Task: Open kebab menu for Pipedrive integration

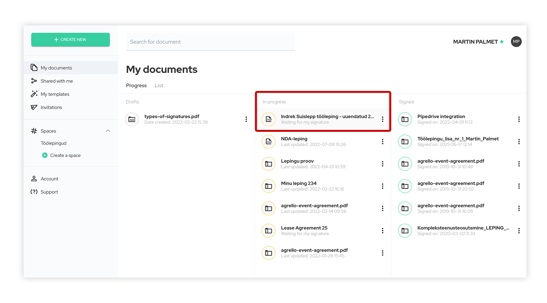Action: click(519, 119)
